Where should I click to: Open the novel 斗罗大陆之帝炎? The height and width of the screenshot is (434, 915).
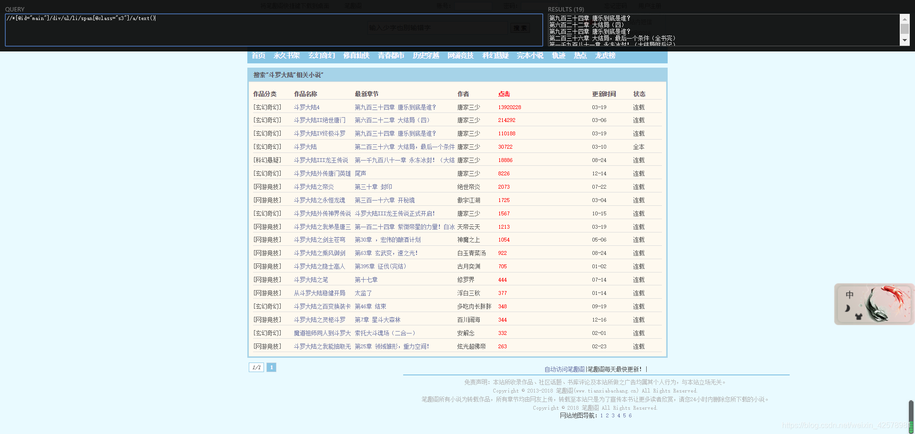314,187
